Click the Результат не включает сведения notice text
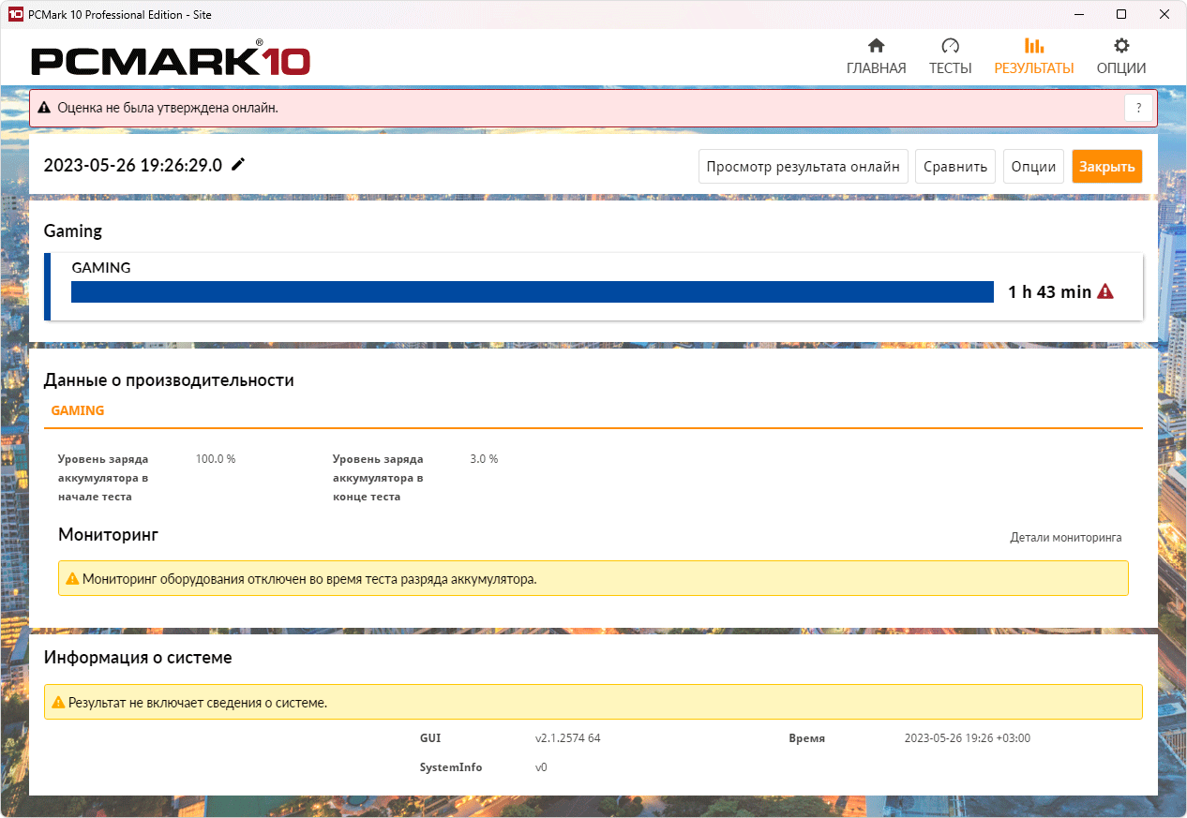 tap(198, 702)
